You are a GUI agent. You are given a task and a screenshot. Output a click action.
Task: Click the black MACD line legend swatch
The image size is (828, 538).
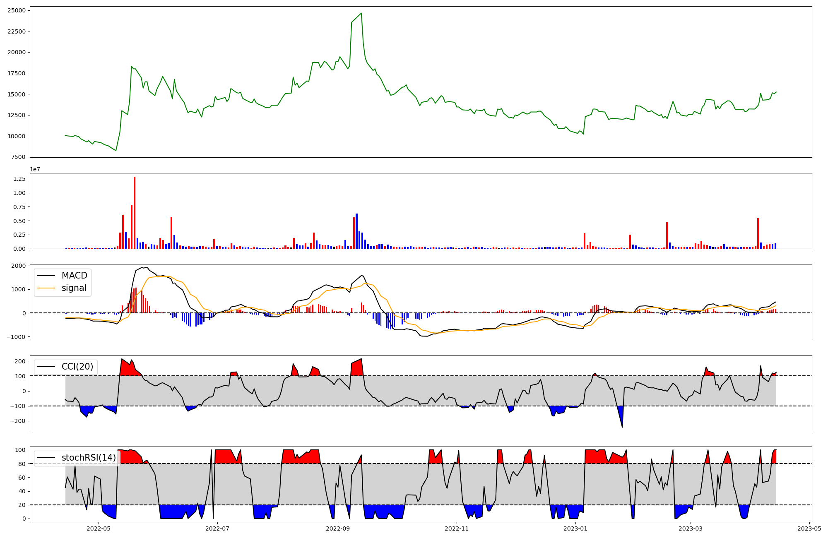click(46, 276)
